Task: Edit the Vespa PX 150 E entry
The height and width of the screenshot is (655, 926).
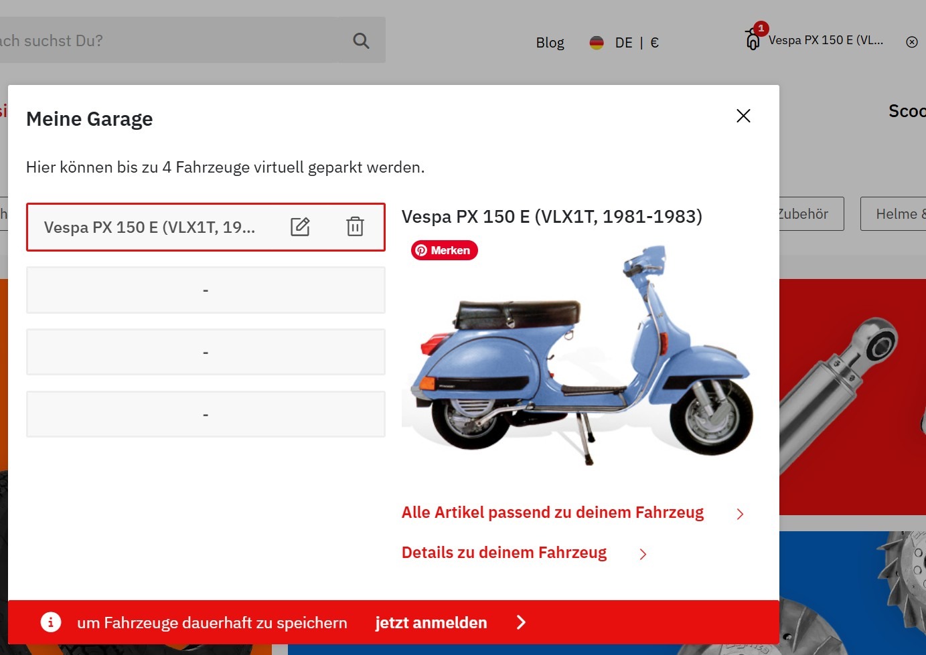Action: (x=300, y=227)
